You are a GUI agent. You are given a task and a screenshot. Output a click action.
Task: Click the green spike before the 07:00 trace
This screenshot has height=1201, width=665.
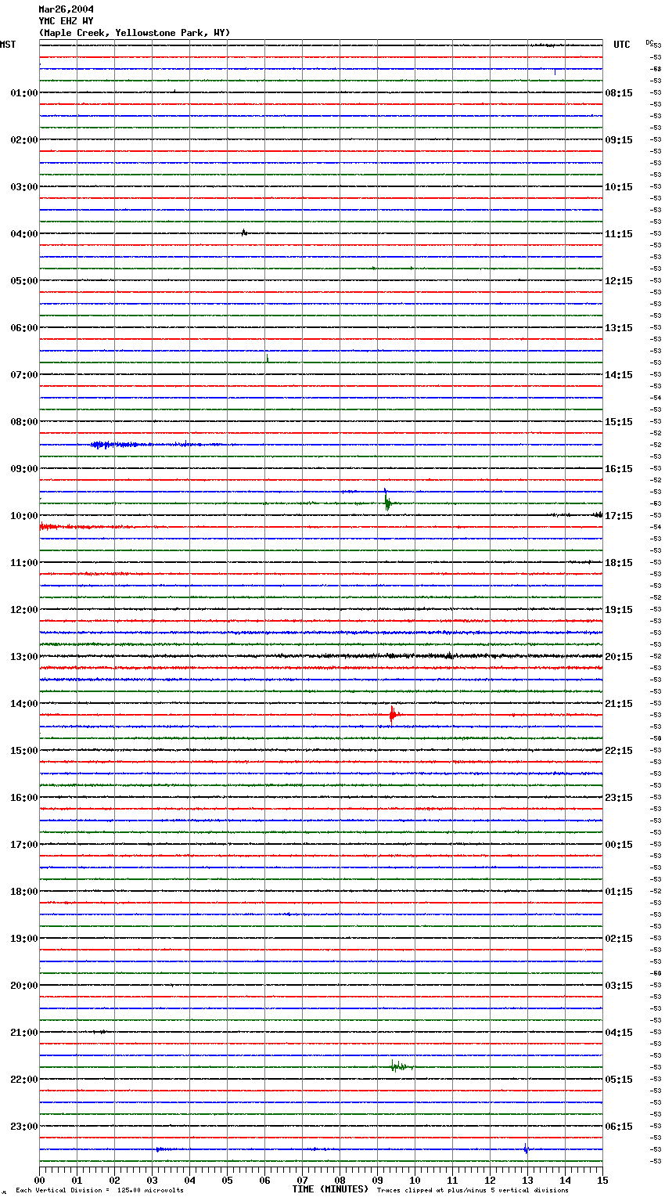tap(267, 359)
